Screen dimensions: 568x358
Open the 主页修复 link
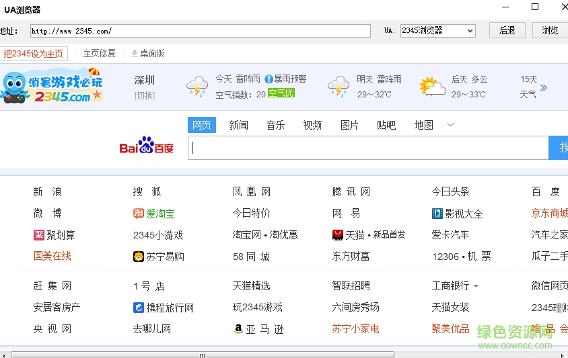99,54
